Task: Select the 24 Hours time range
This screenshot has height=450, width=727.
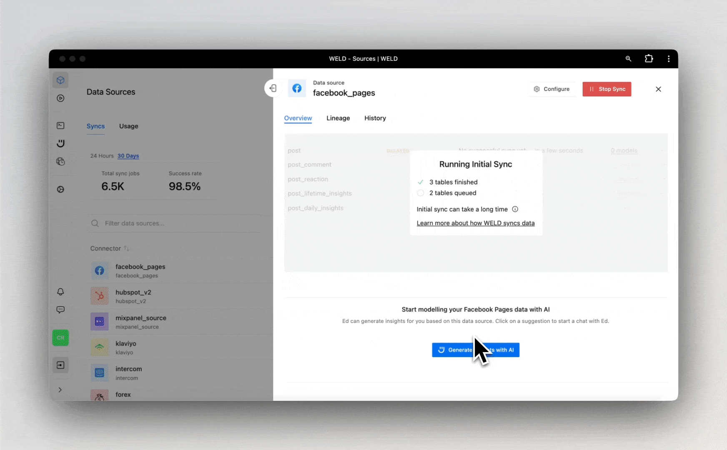Action: pos(102,156)
